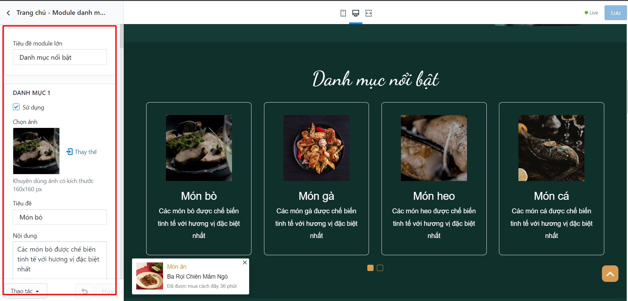Image resolution: width=628 pixels, height=301 pixels.
Task: Click the Khuyên dùng ảnh size hint
Action: 53,185
